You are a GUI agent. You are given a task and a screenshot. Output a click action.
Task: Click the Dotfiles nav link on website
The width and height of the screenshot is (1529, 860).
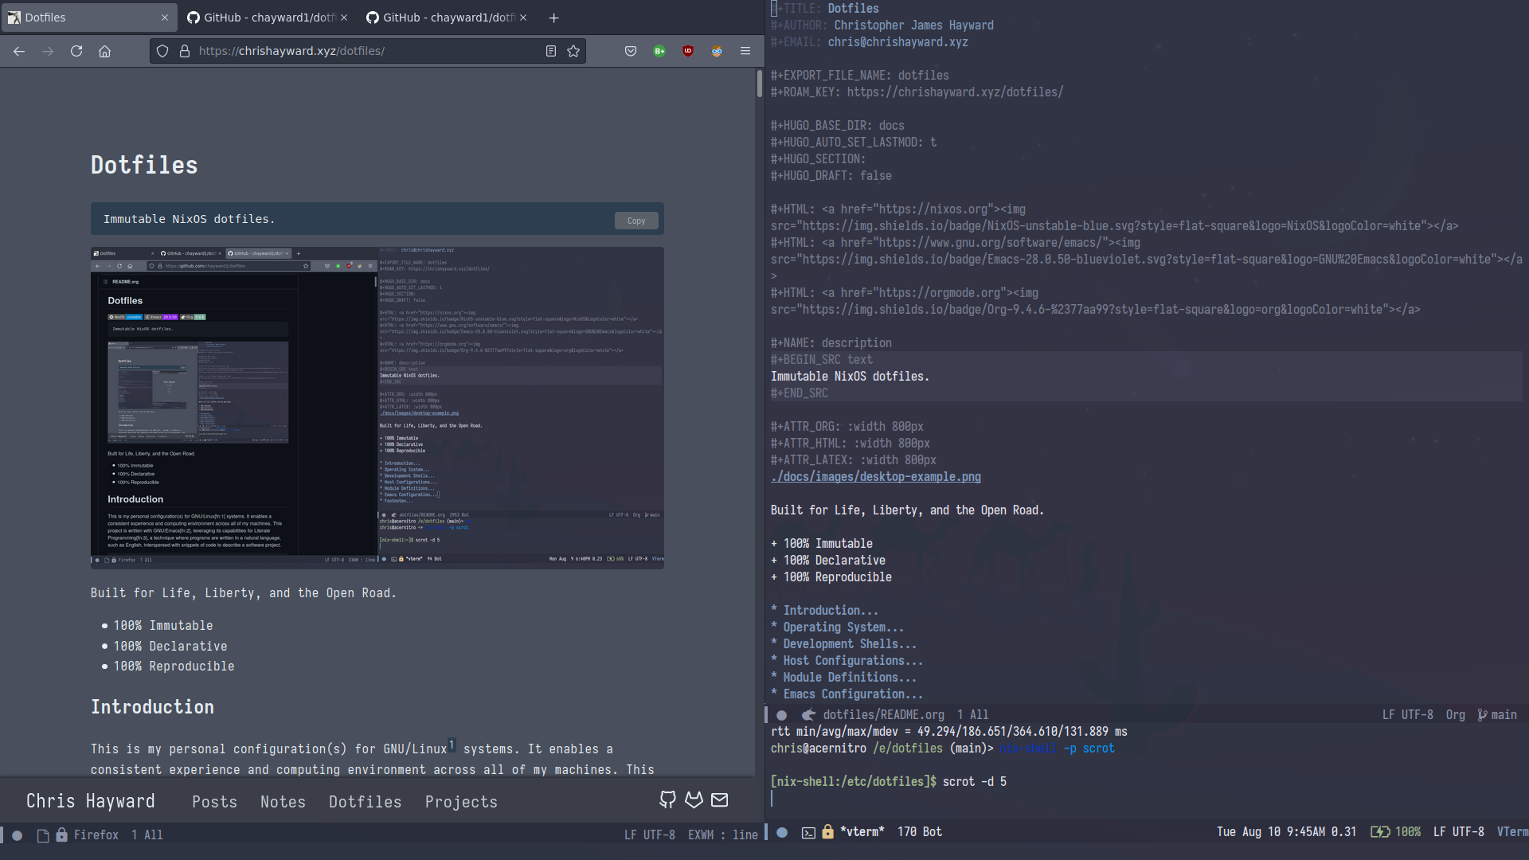(x=365, y=801)
